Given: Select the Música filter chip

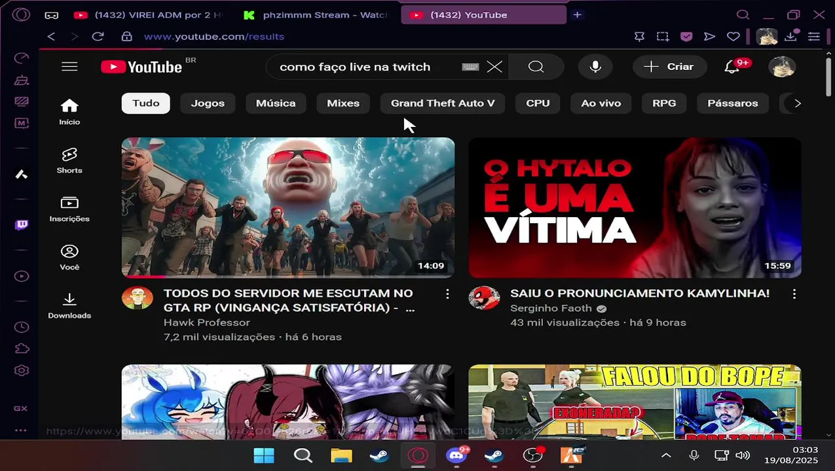Looking at the screenshot, I should point(276,103).
